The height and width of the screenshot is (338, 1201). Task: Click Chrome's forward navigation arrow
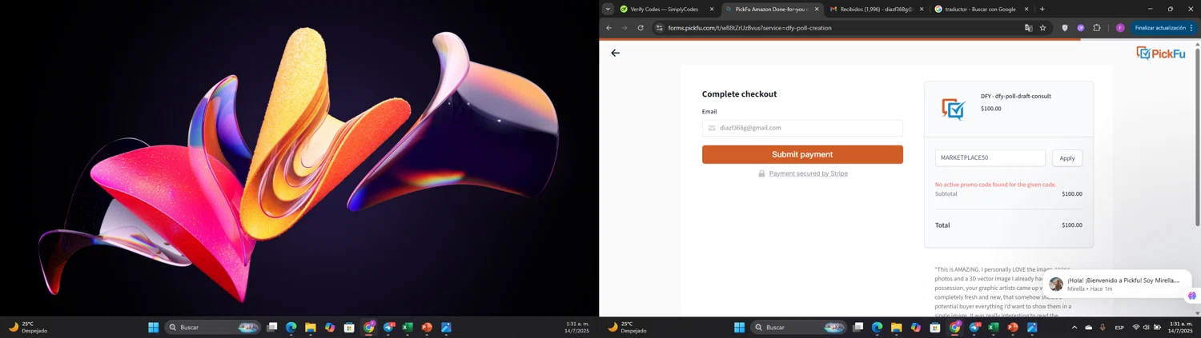[x=625, y=28]
